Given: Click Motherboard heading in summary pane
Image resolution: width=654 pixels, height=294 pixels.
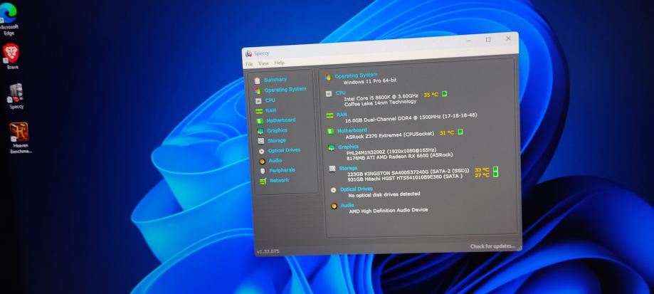Looking at the screenshot, I should 352,130.
